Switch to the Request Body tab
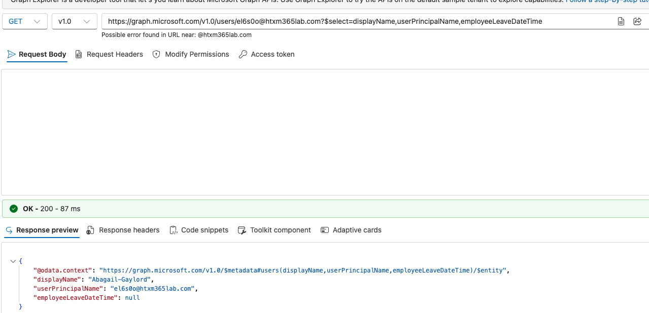The image size is (649, 313). 37,54
